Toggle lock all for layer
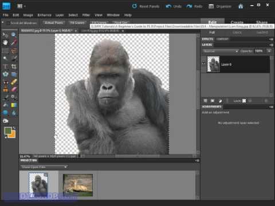Screen dimensions: 275x206 point(250,101)
